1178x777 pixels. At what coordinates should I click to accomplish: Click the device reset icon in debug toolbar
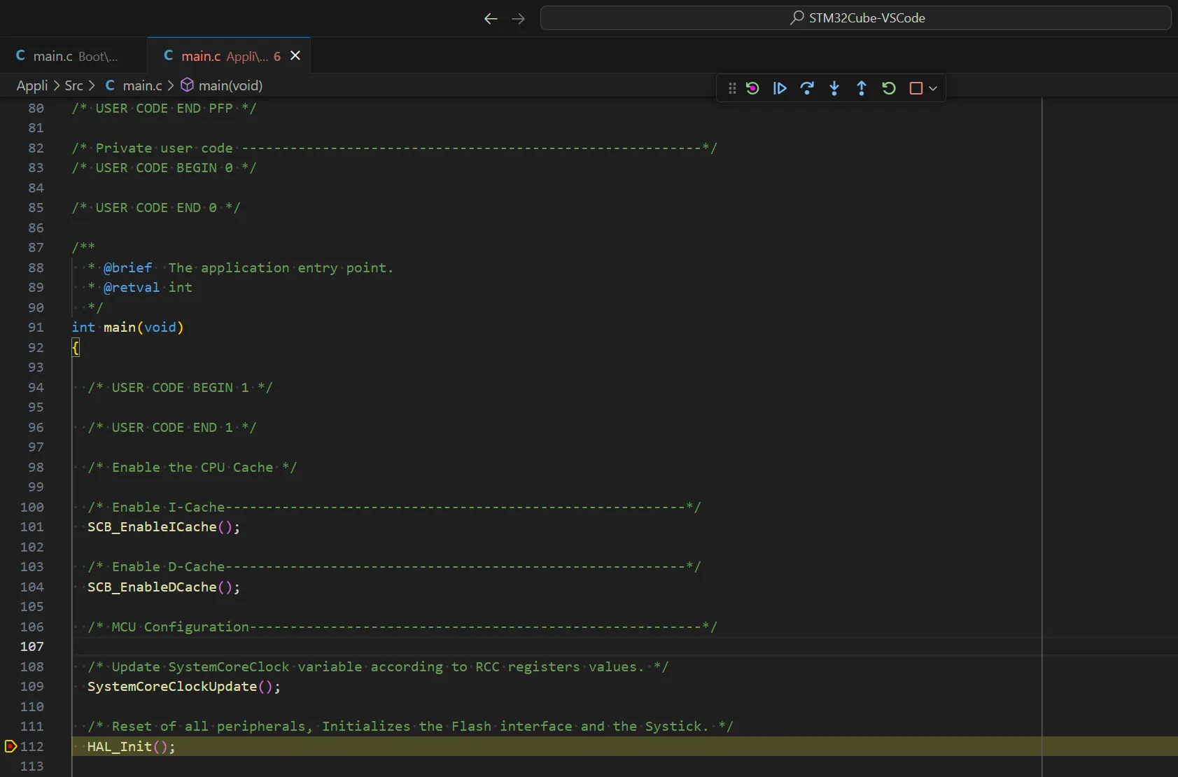coord(752,88)
